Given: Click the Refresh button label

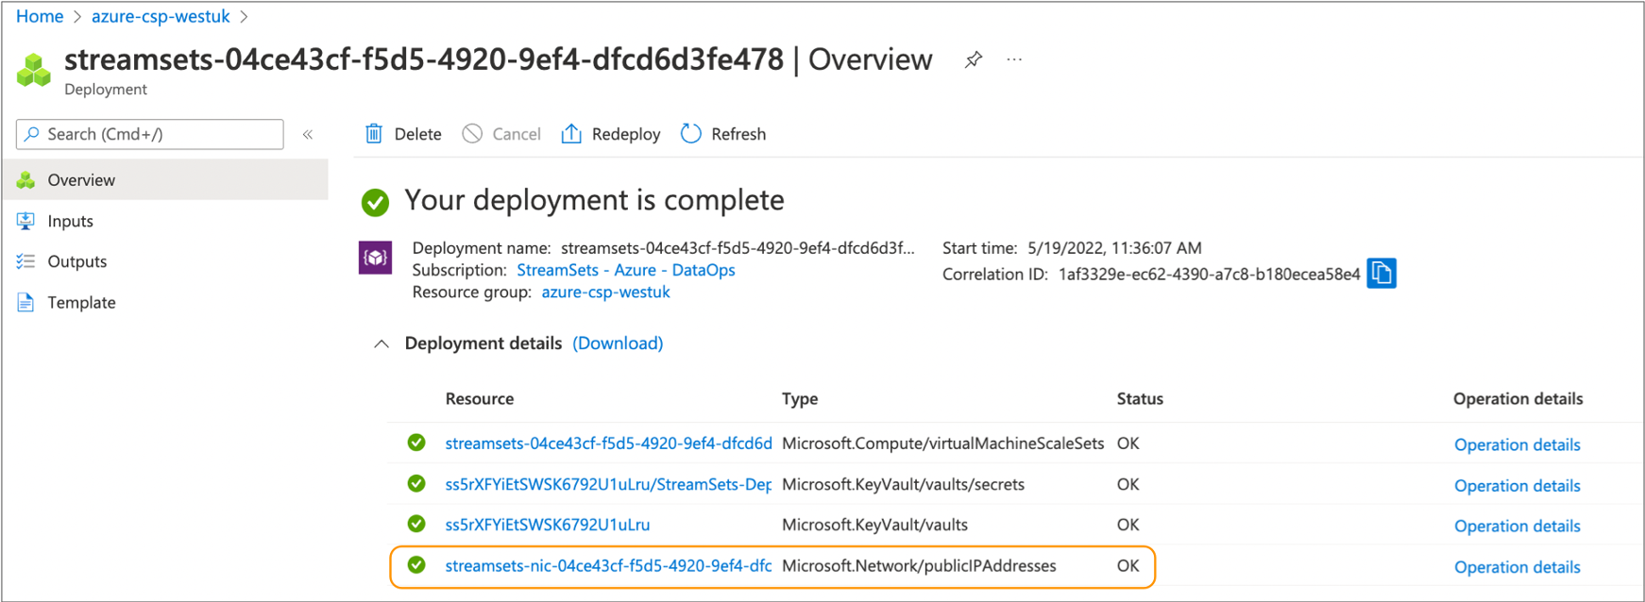Looking at the screenshot, I should click(x=738, y=134).
